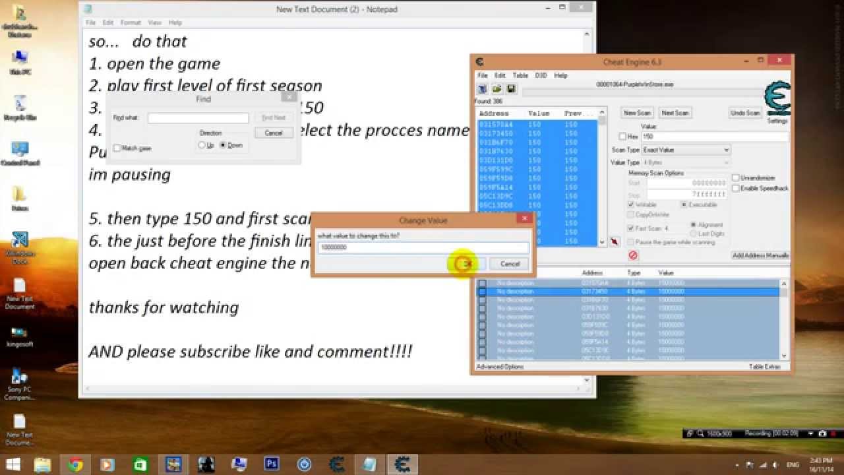Click the red arrow copy-to-address-list icon
Viewport: 844px width, 475px height.
point(615,242)
